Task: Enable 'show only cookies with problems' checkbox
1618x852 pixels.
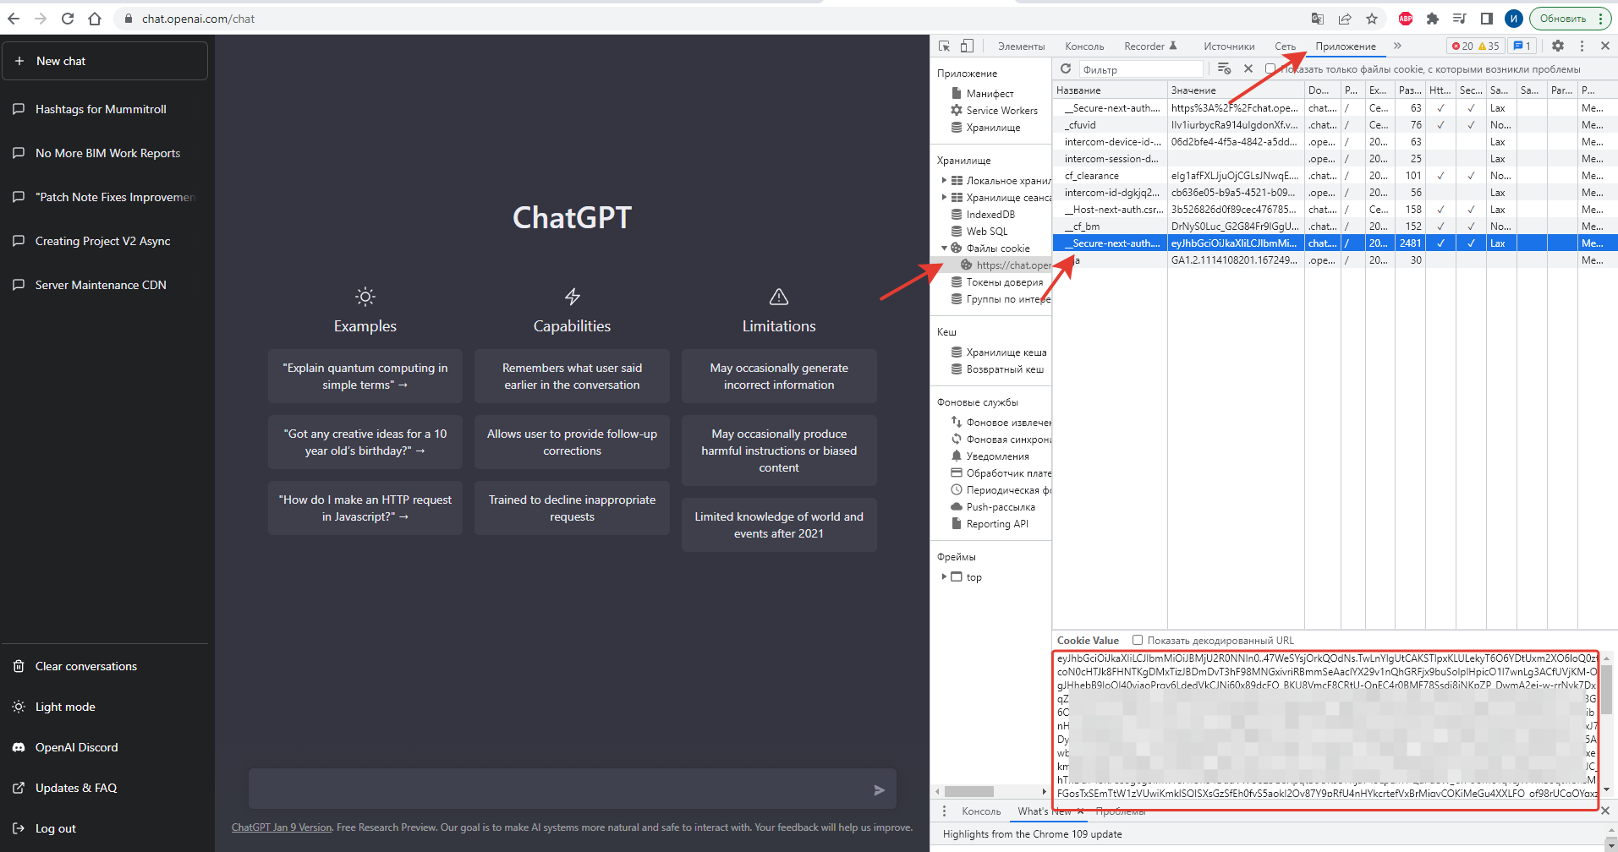Action: pyautogui.click(x=1270, y=69)
